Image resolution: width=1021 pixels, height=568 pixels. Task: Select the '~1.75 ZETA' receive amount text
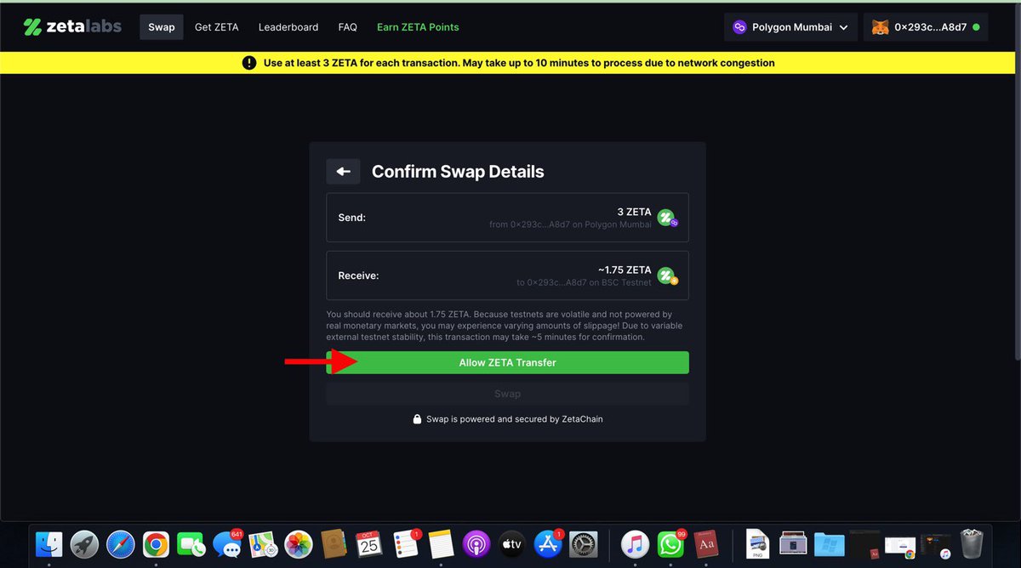pyautogui.click(x=625, y=270)
